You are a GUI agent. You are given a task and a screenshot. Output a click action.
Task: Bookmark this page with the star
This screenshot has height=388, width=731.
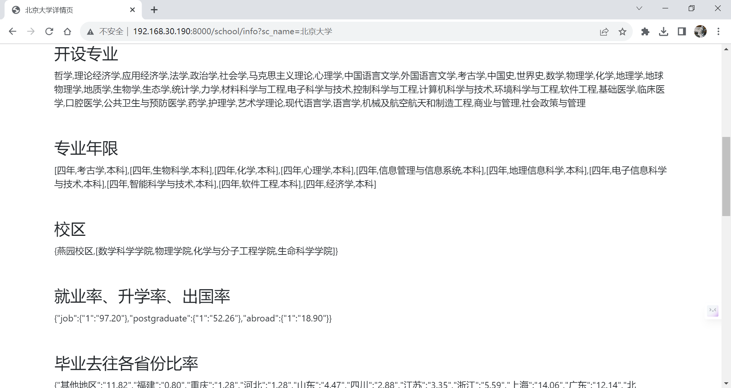point(622,32)
